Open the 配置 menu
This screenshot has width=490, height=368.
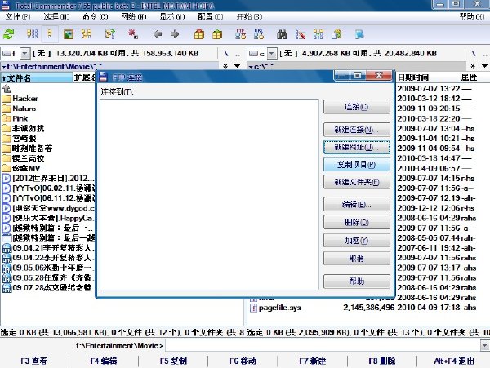211,16
